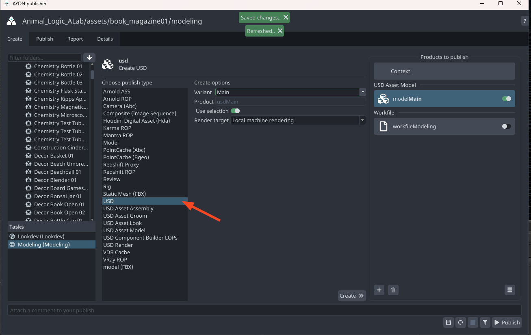Select 'Camera (Abc)' publish type
The image size is (531, 335).
[x=145, y=106]
